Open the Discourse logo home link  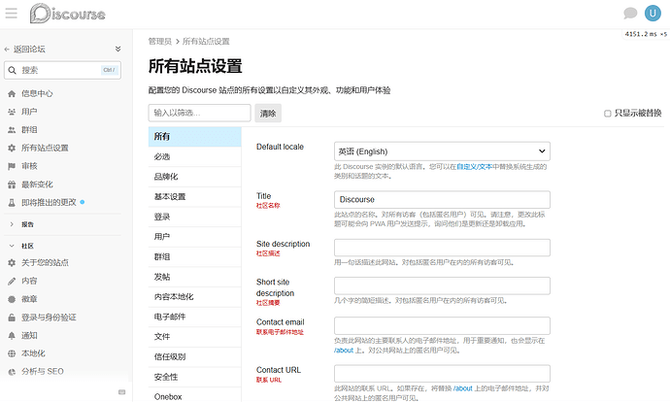68,14
